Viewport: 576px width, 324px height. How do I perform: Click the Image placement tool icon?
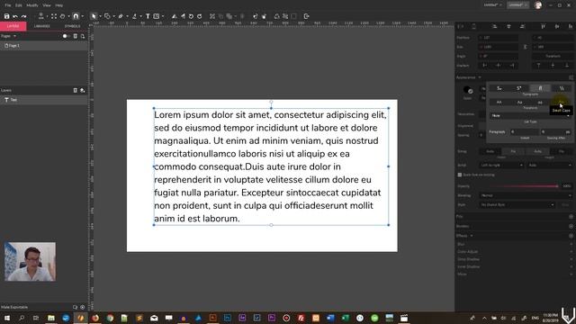157,16
